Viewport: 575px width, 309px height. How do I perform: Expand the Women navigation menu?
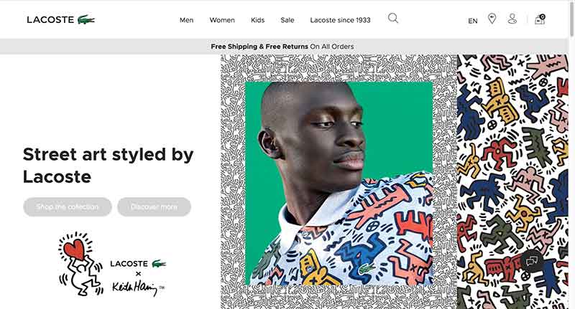click(222, 20)
